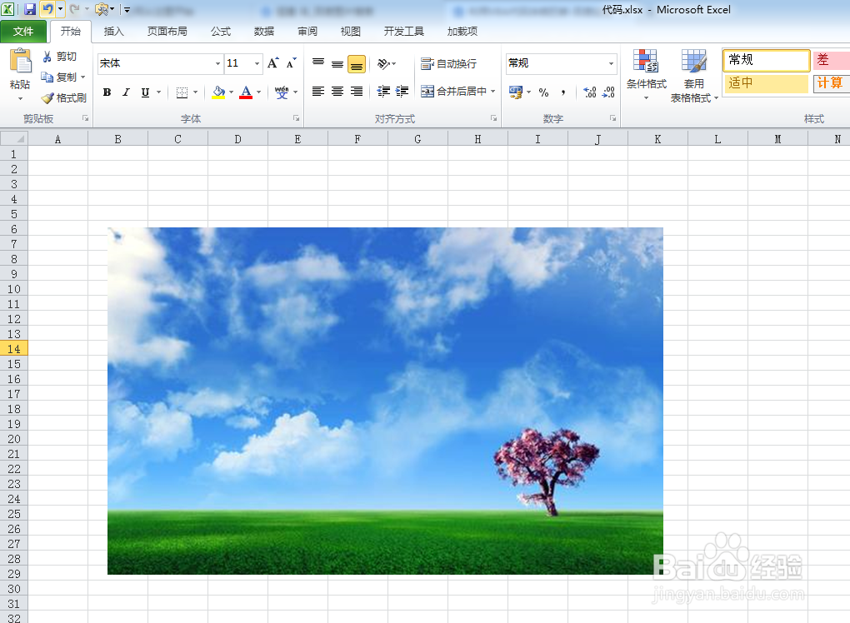
Task: Click the increase decimal icon
Action: coord(590,92)
